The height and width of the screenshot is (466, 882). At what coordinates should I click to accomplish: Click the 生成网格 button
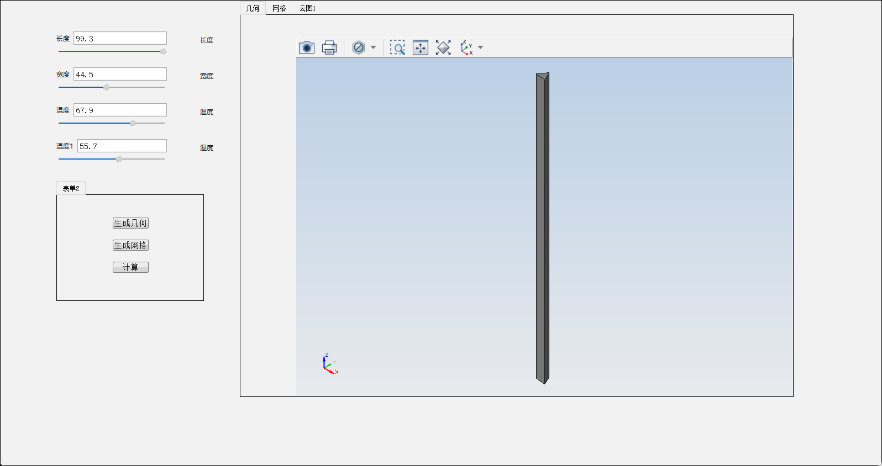(130, 245)
